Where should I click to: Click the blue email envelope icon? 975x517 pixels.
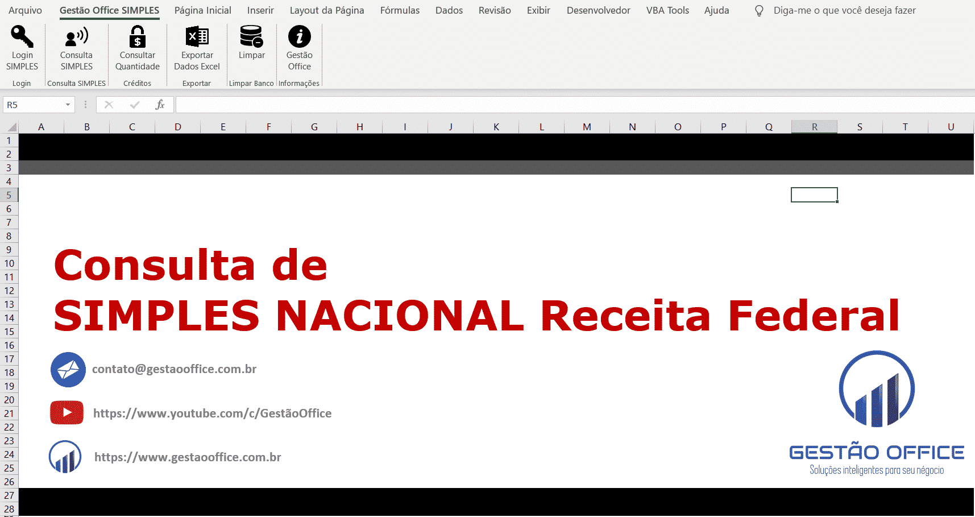tap(68, 369)
